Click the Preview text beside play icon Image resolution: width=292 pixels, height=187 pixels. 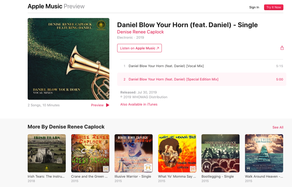click(x=97, y=105)
